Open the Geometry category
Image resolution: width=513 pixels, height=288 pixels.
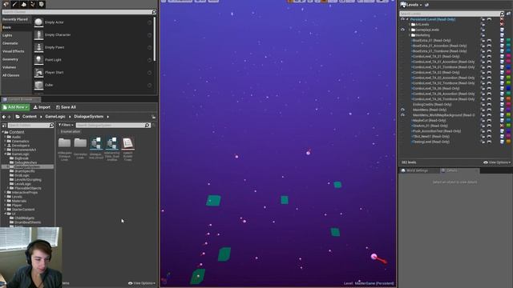[x=10, y=59]
